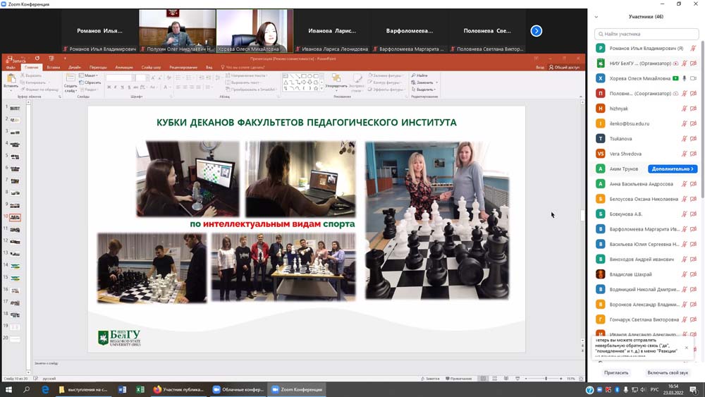Switch to the Анимации ribbon tab

click(x=123, y=67)
